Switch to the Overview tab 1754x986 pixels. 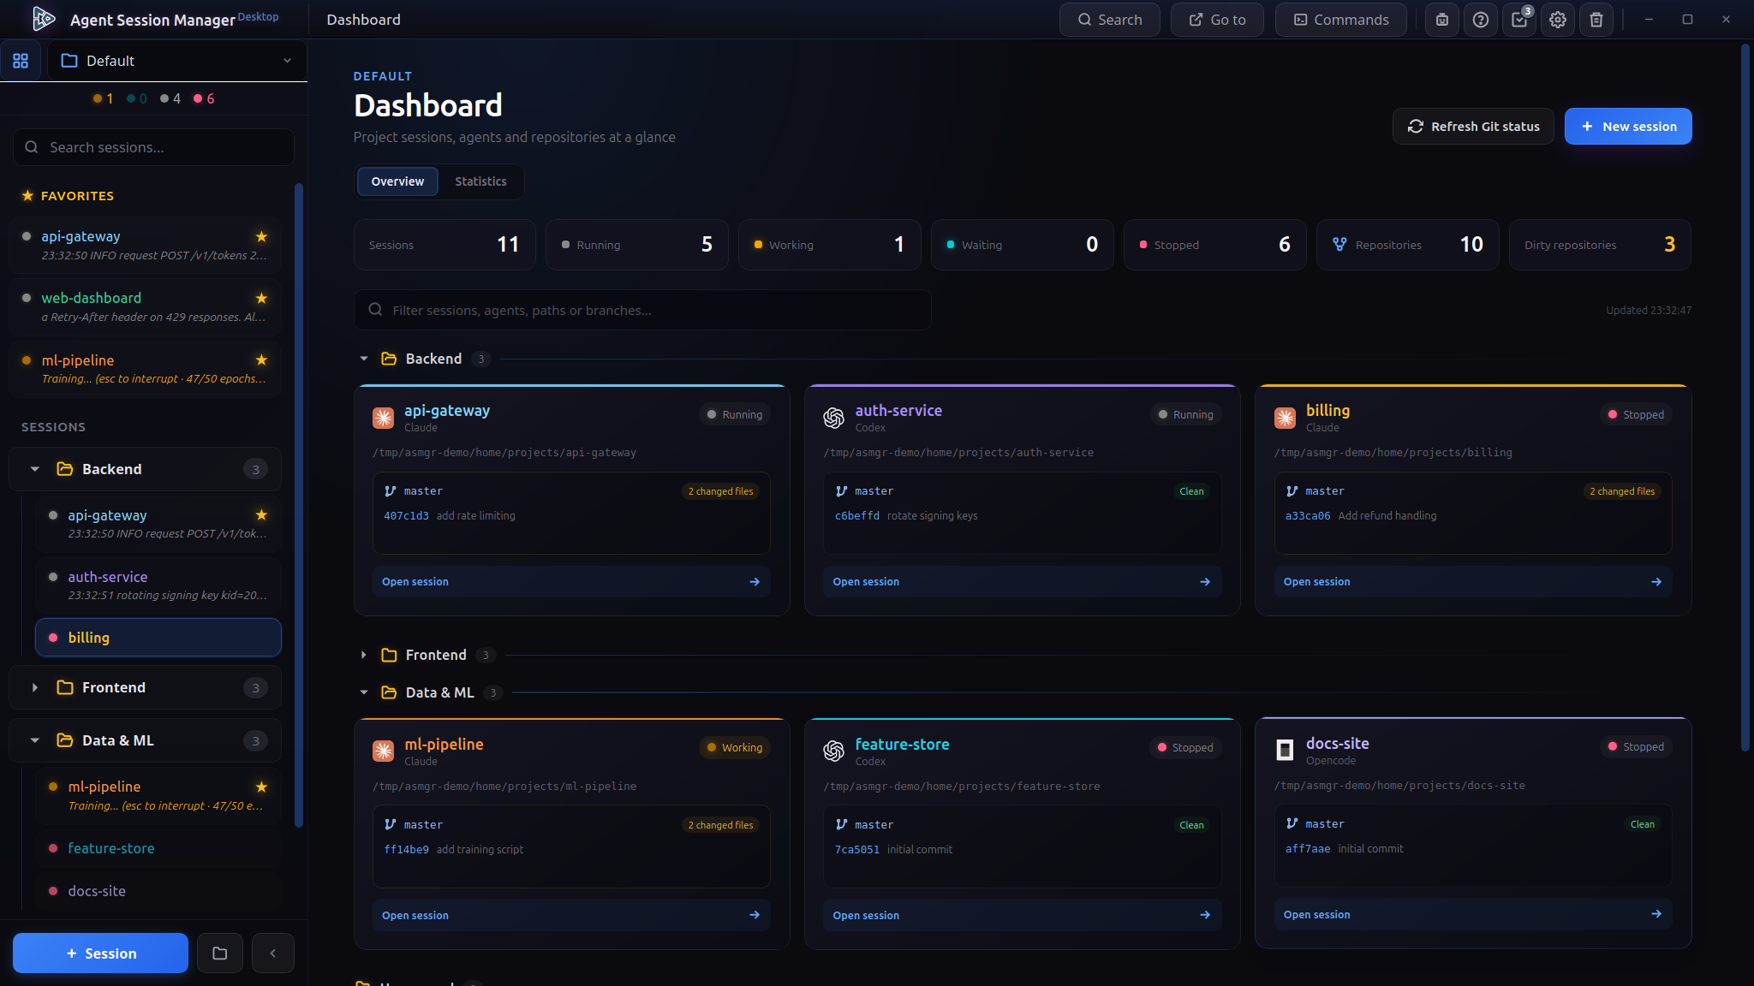397,181
